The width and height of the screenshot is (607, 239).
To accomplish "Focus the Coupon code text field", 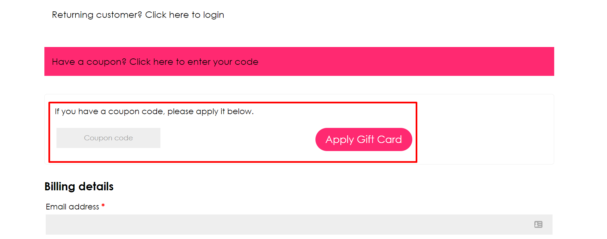I will 108,138.
